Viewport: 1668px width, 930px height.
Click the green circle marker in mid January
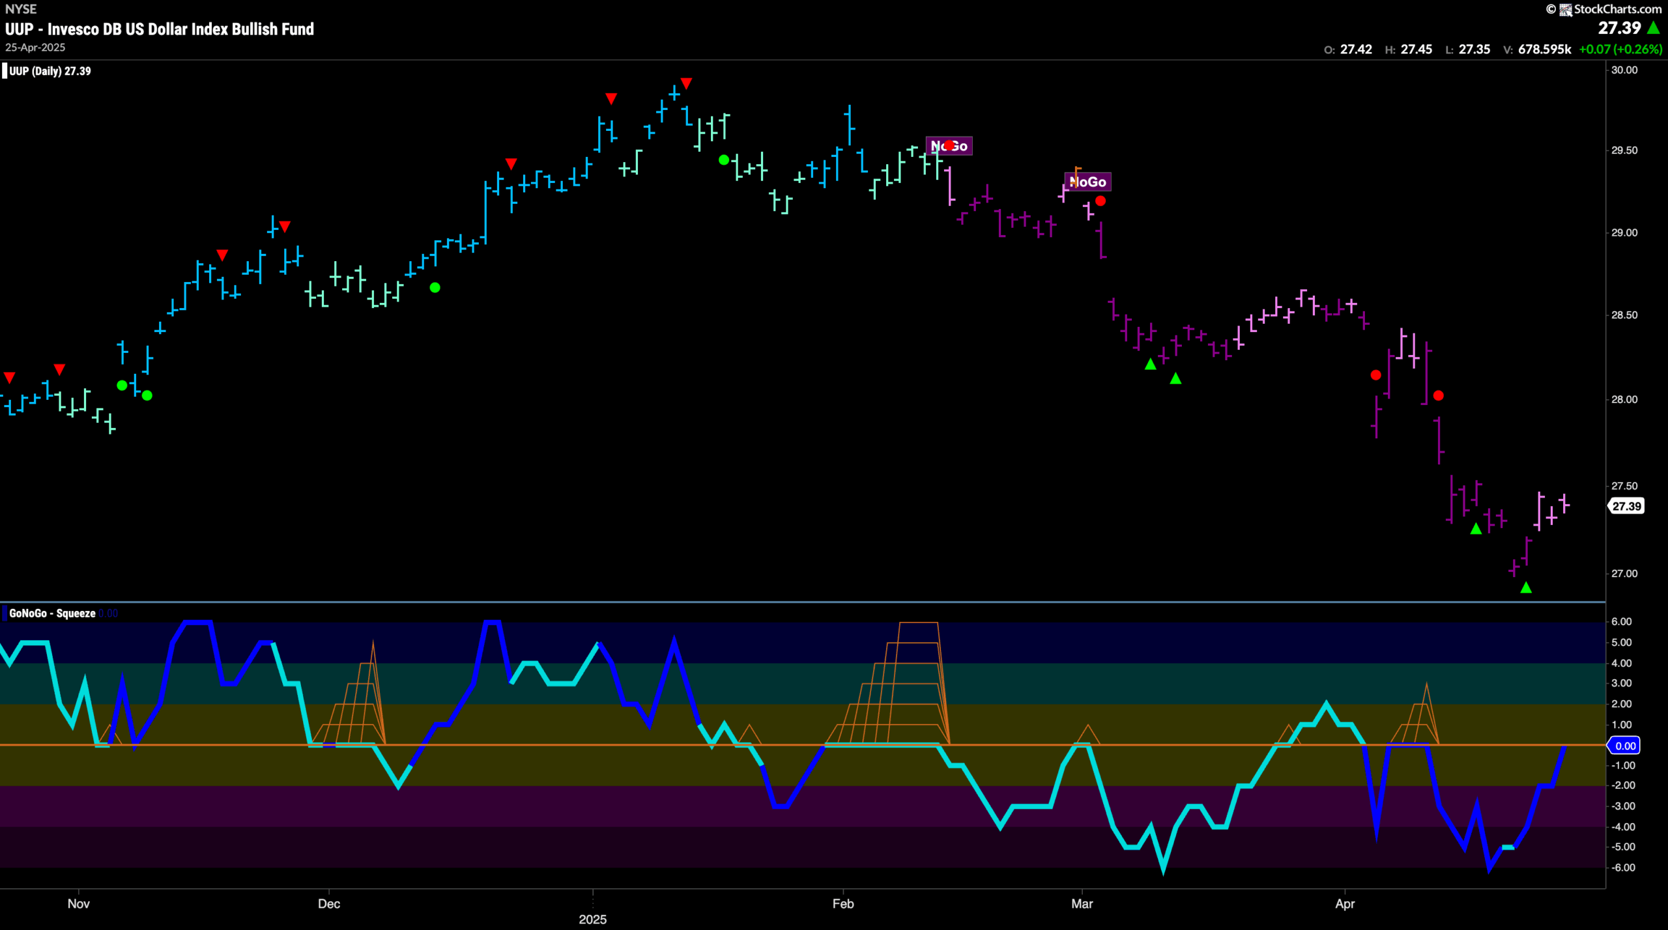(x=723, y=160)
